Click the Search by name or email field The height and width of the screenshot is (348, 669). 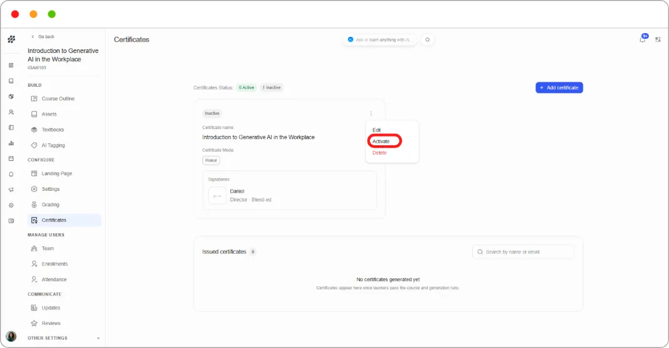pos(523,252)
